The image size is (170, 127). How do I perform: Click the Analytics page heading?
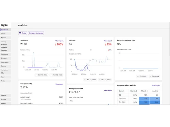[x=23, y=25]
